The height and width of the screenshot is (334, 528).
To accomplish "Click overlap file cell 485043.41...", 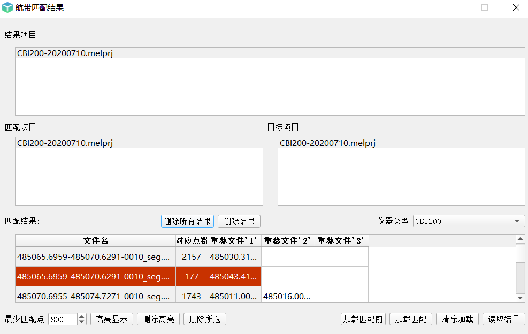I will (x=234, y=276).
